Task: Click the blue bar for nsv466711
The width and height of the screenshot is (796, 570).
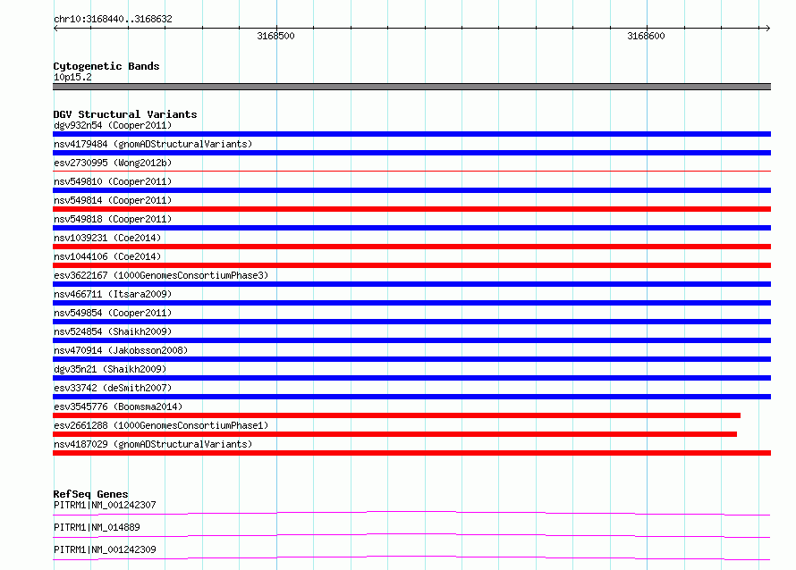Action: point(411,303)
